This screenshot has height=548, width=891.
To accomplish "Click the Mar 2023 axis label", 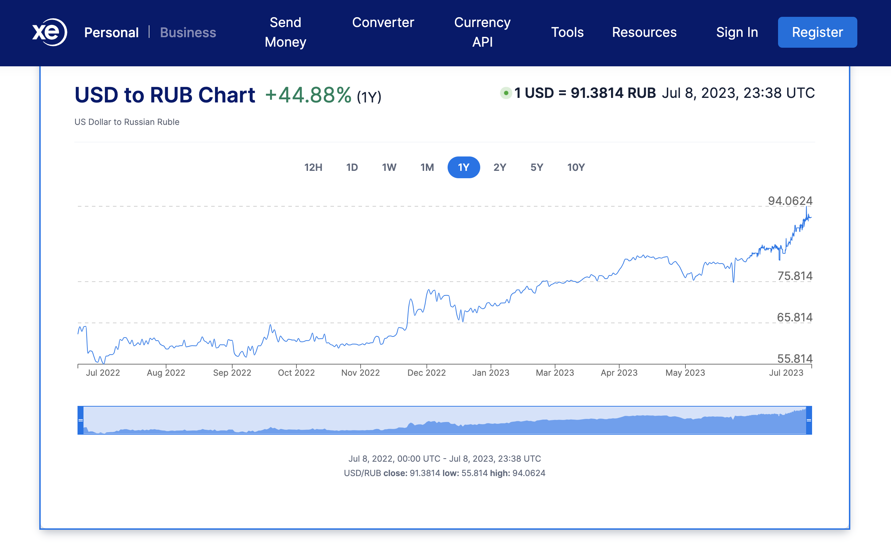I will 555,373.
